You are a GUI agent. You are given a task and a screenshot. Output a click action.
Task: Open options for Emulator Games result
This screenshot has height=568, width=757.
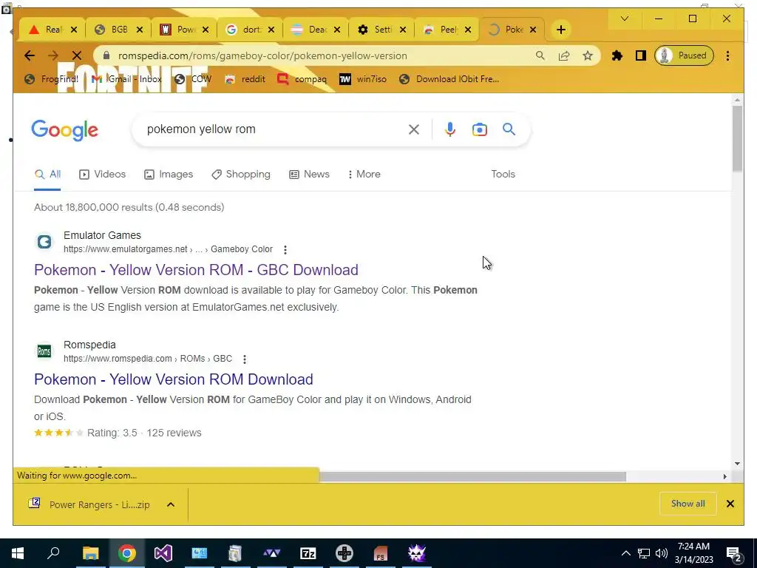point(285,250)
